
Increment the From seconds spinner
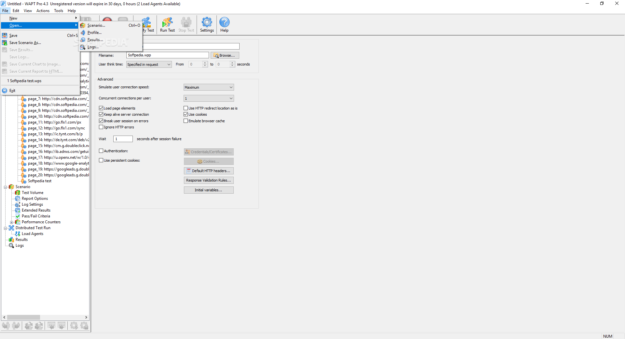click(205, 63)
